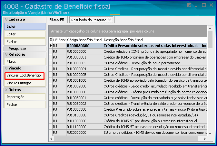
Task: Switch to the Filtros-F5 tab
Action: 57,20
